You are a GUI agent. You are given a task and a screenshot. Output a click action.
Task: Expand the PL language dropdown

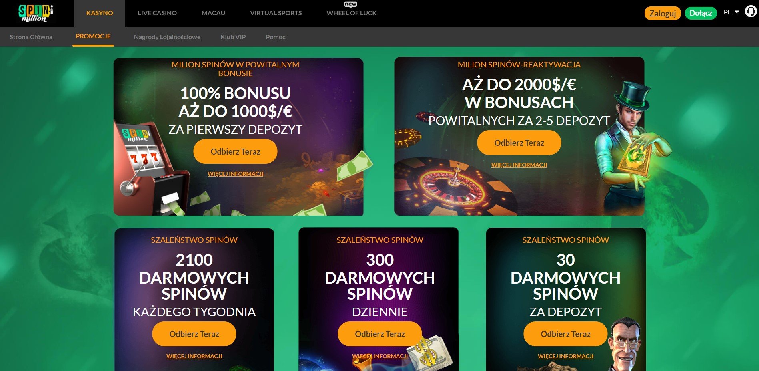[731, 12]
